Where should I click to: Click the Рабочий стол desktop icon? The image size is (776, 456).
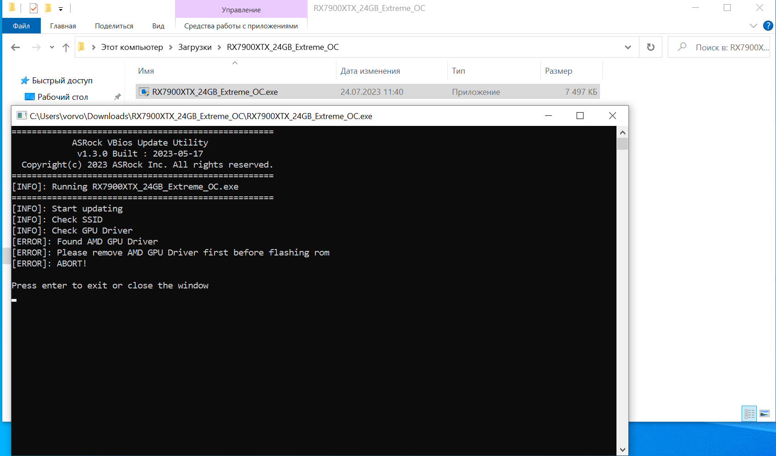(x=30, y=97)
